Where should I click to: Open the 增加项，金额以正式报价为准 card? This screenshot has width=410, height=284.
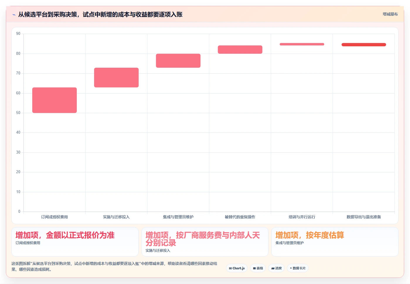click(x=75, y=242)
